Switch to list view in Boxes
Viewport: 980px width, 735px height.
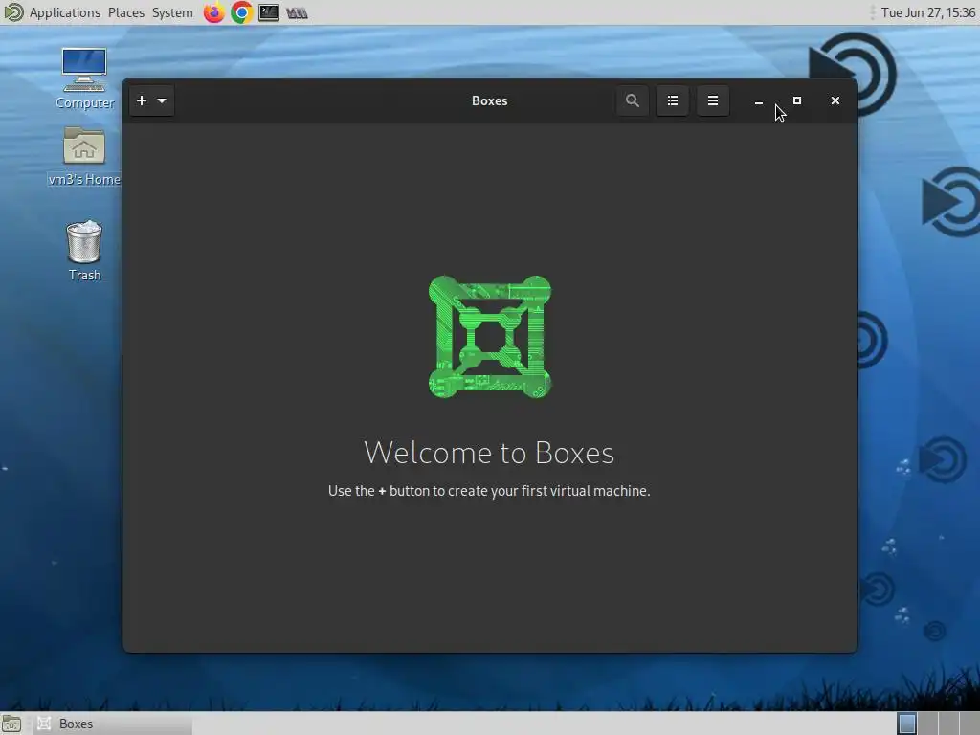(673, 100)
